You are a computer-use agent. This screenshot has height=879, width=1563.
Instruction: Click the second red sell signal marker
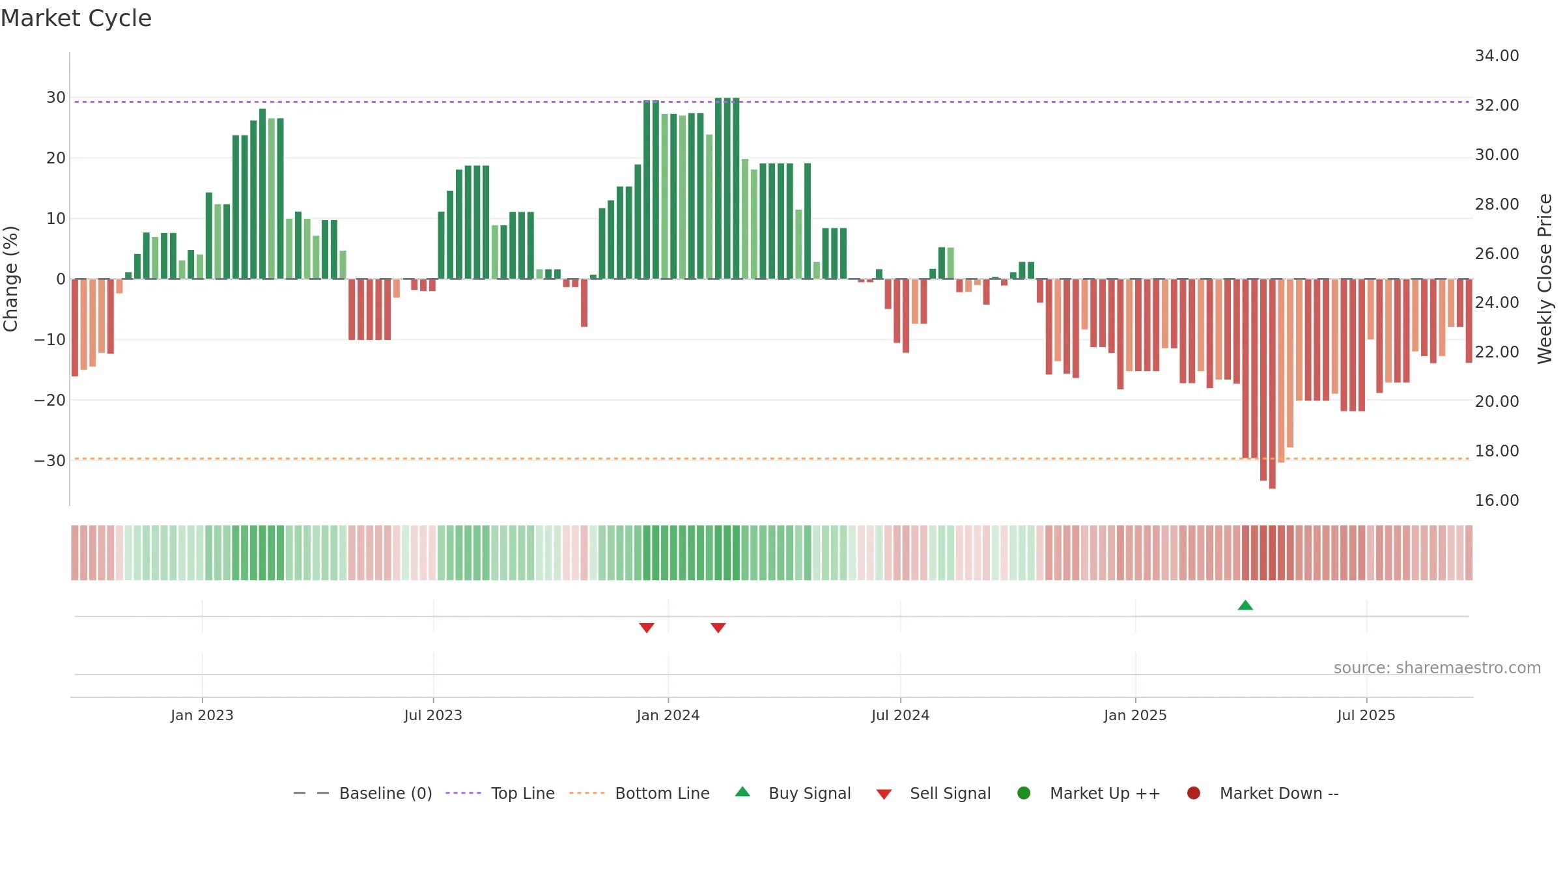[718, 628]
